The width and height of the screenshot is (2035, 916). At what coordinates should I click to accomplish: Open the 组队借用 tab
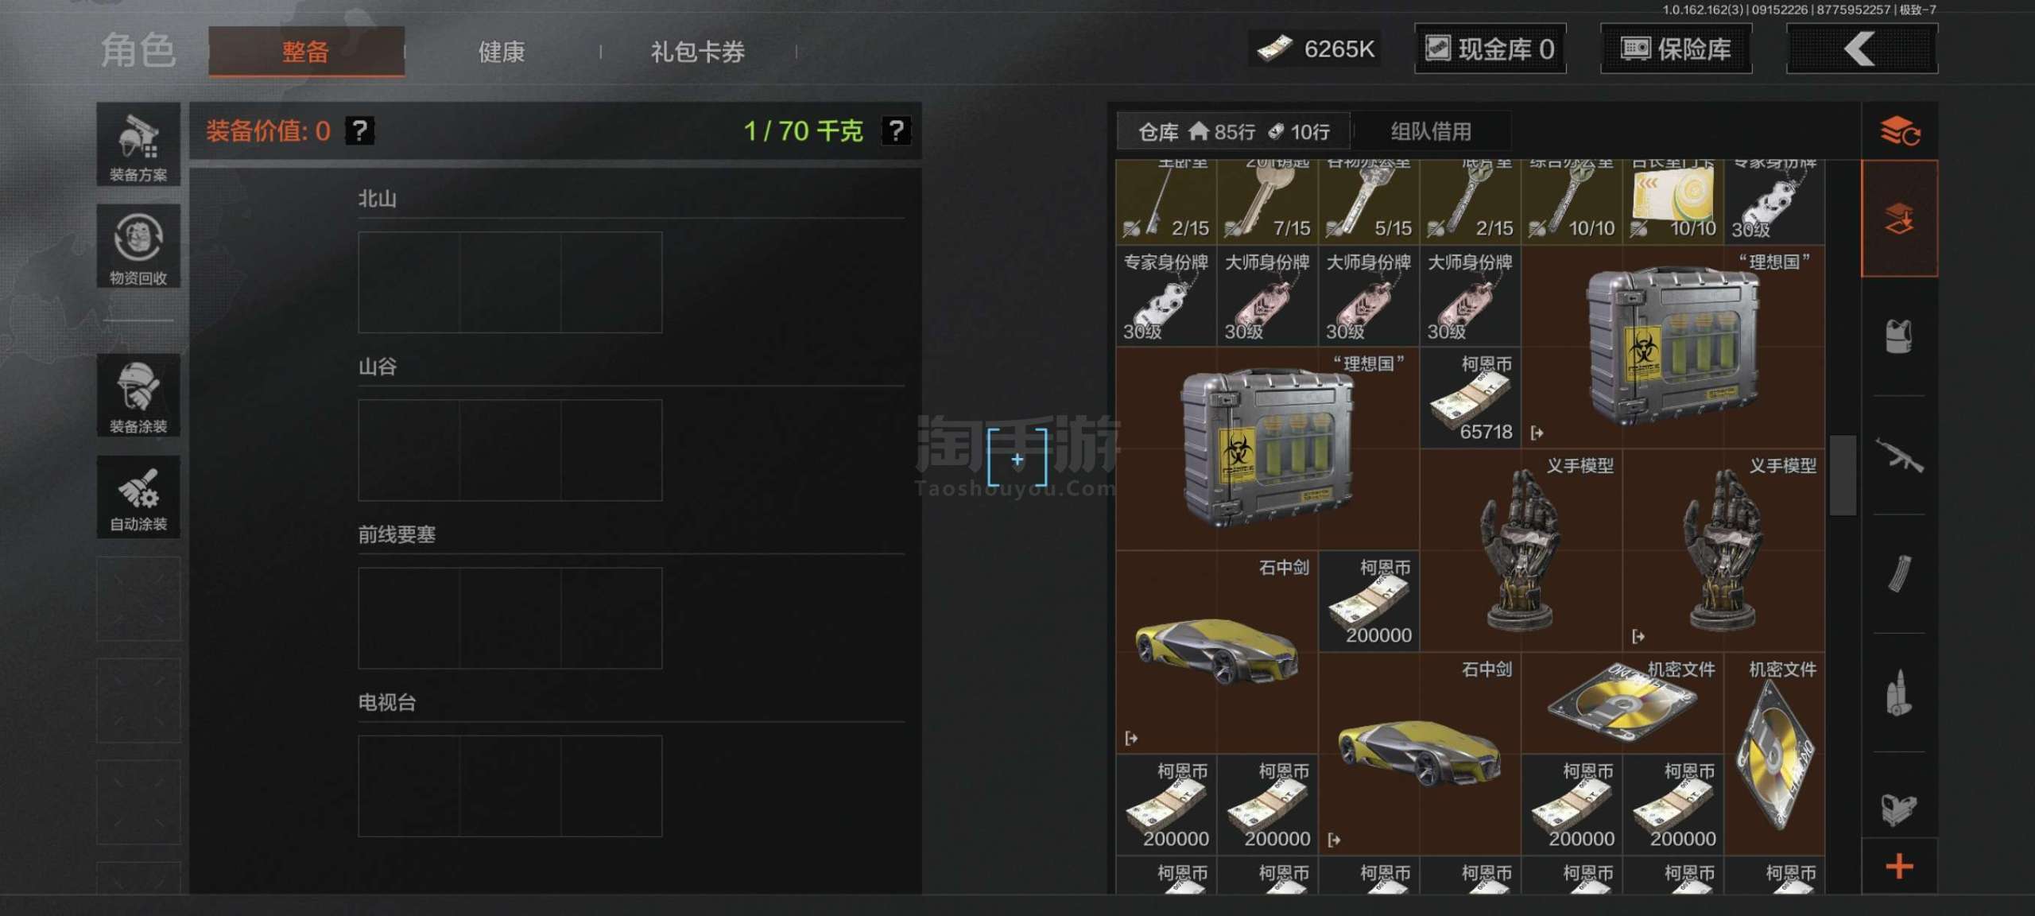pyautogui.click(x=1431, y=131)
